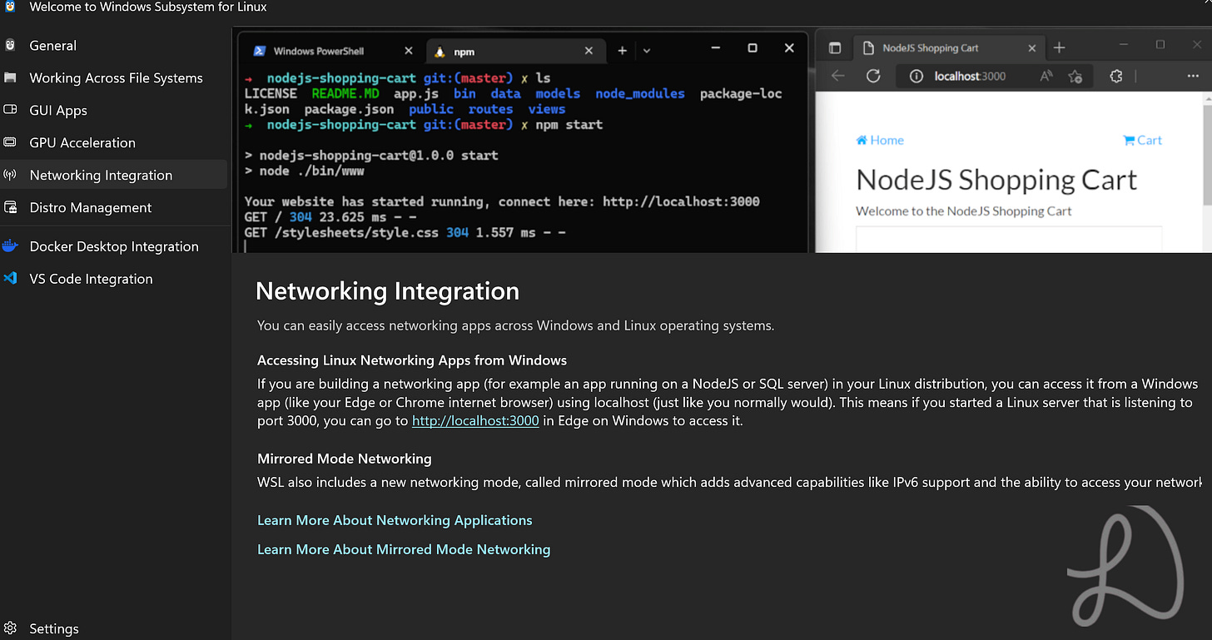Go to GPU Acceleration section
The image size is (1212, 640).
[x=113, y=143]
